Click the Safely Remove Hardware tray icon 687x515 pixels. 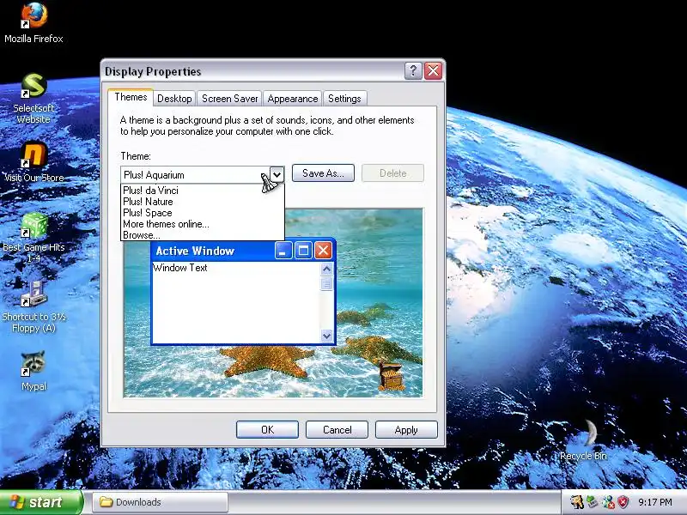[x=592, y=502]
